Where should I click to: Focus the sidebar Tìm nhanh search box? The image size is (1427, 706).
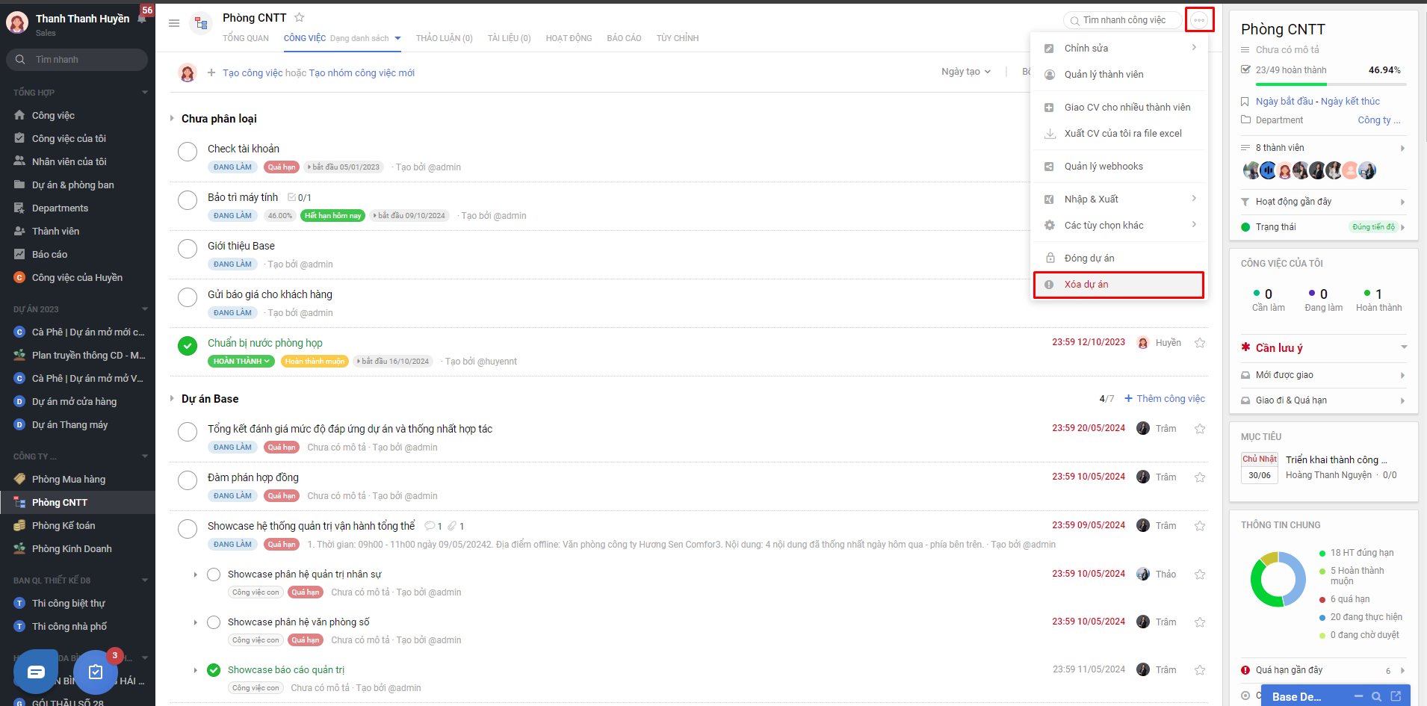77,60
